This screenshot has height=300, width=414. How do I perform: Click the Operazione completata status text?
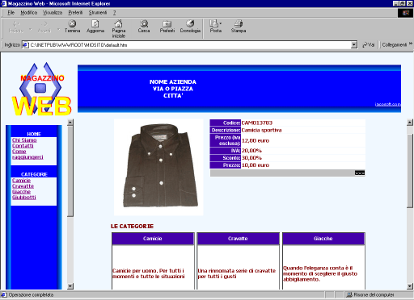[31, 295]
